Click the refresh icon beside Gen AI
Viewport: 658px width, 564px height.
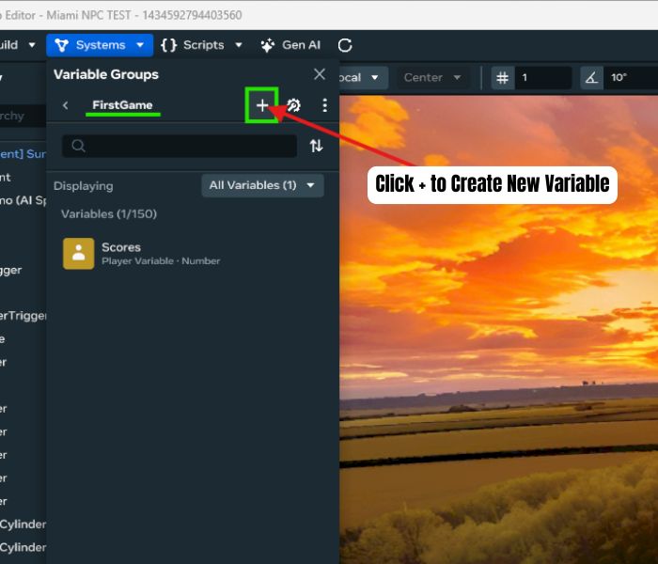345,45
